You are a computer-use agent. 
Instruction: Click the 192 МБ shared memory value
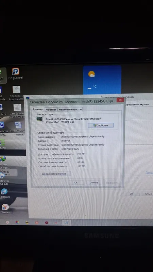[81, 166]
